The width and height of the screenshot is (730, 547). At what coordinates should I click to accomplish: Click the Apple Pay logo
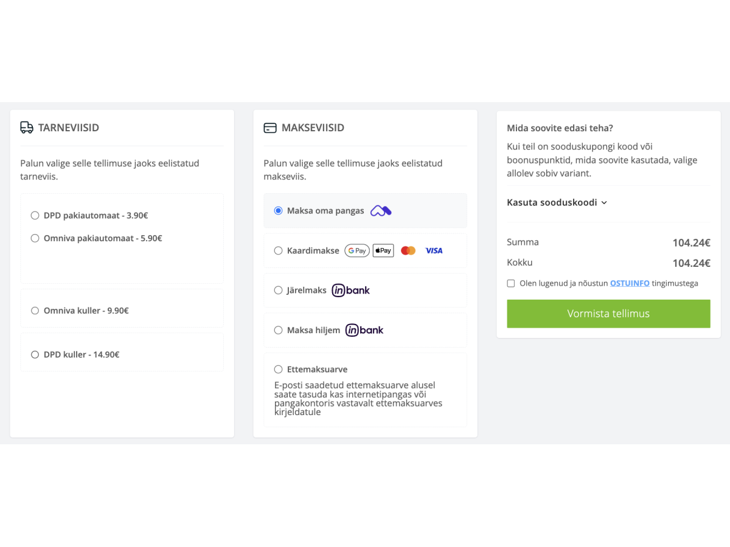point(383,250)
